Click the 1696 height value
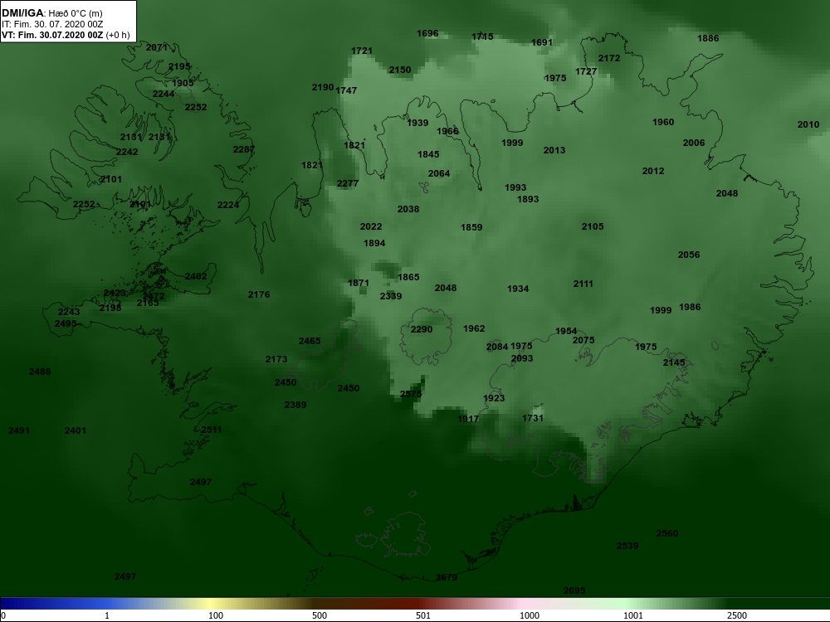Image resolution: width=830 pixels, height=622 pixels. point(427,33)
